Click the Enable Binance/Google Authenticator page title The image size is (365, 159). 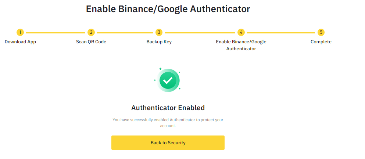click(x=168, y=9)
